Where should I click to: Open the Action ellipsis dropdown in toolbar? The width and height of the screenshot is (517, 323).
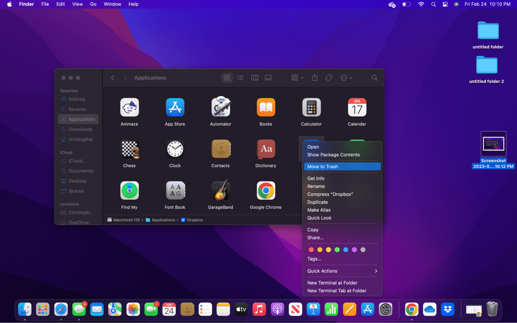pyautogui.click(x=347, y=78)
